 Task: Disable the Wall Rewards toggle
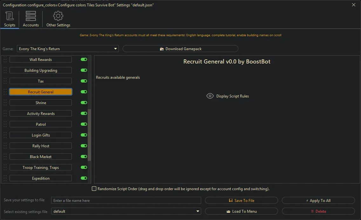[x=83, y=59]
